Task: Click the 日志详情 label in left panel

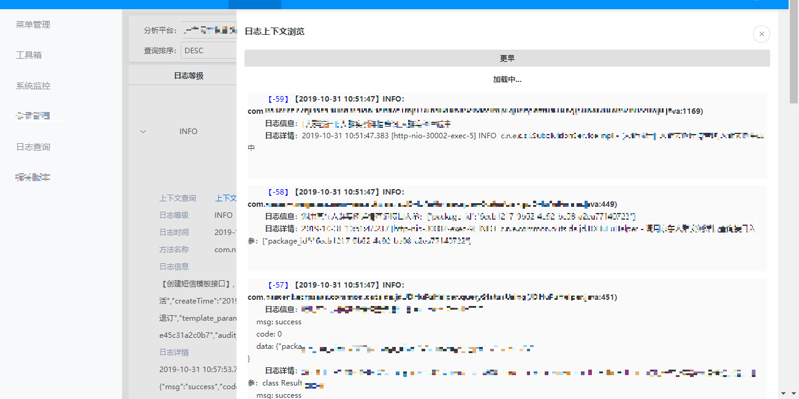Action: (x=174, y=352)
